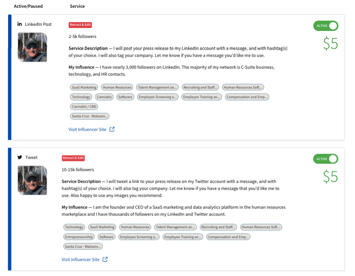Click the Twitter bird icon

pos(20,157)
